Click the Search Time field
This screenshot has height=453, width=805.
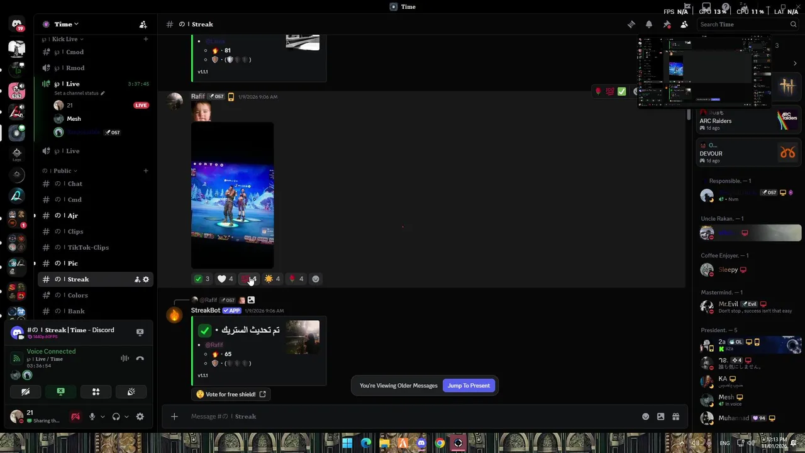(748, 25)
